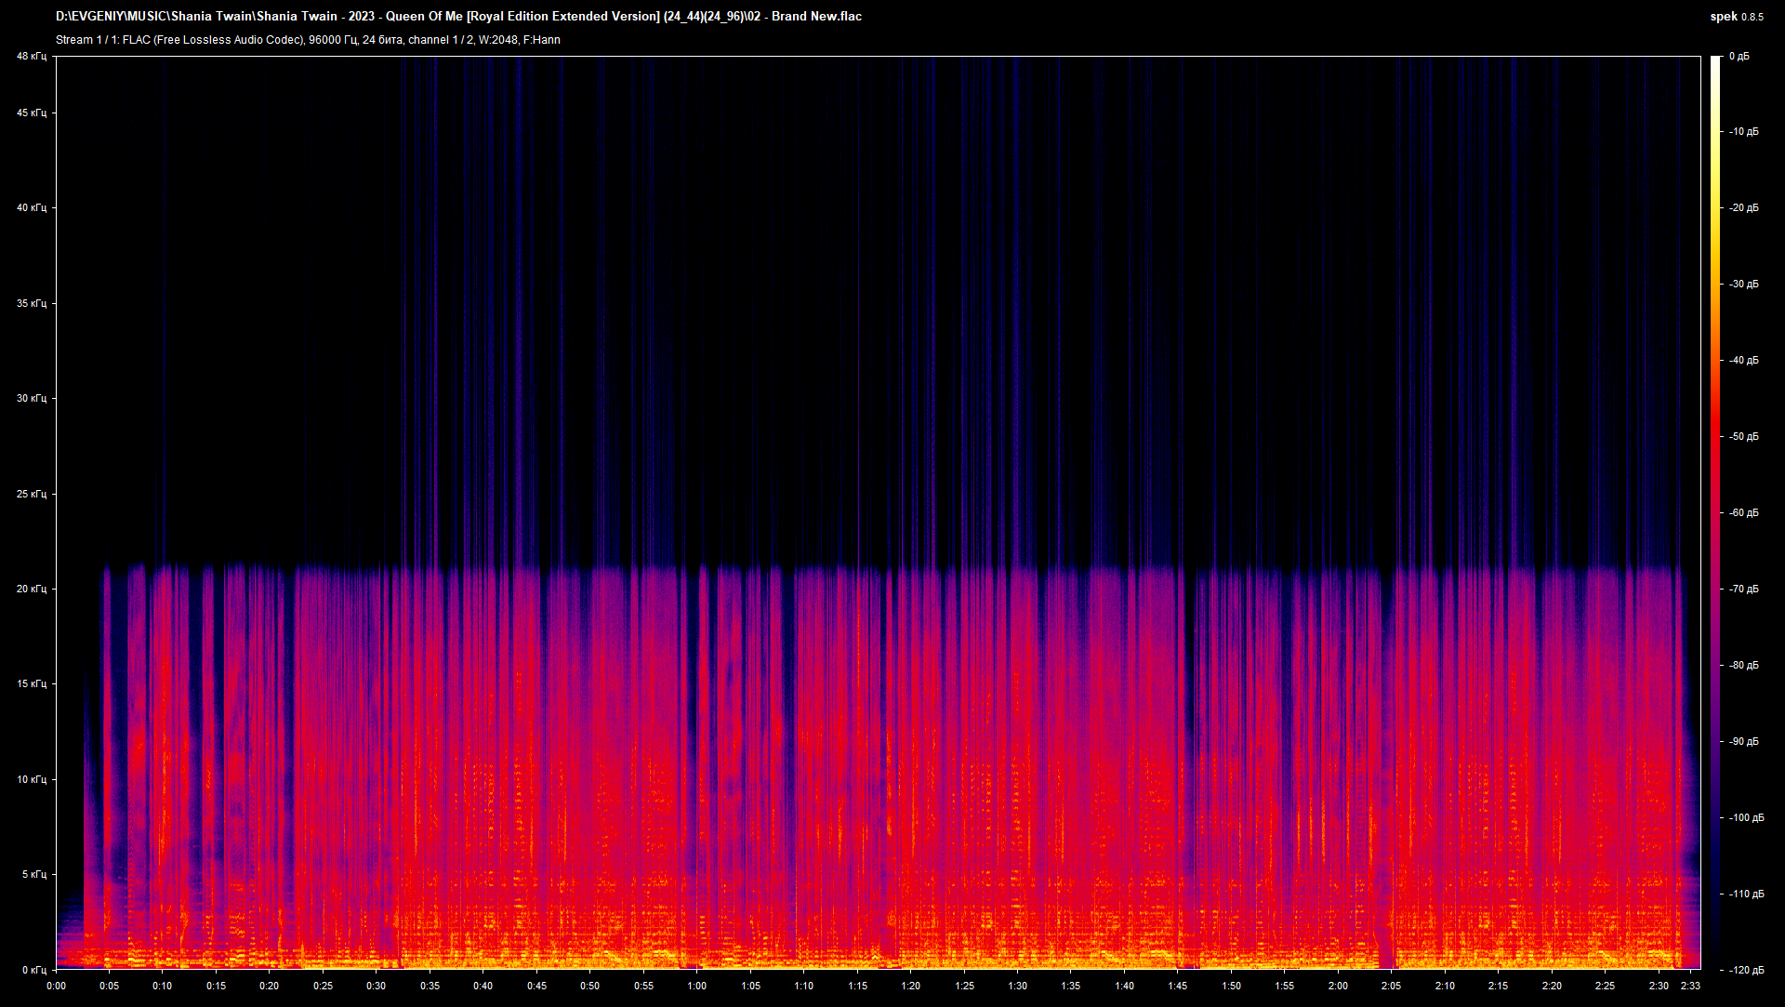Click the 0 кГц frequency axis label
The height and width of the screenshot is (1007, 1785).
pos(33,970)
